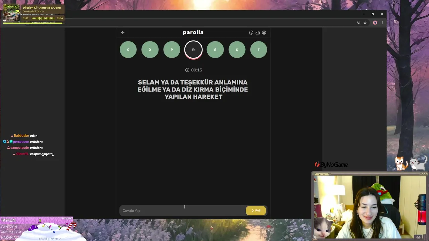Click the Dilerim Ki album art
The width and height of the screenshot is (429, 241).
(x=11, y=13)
